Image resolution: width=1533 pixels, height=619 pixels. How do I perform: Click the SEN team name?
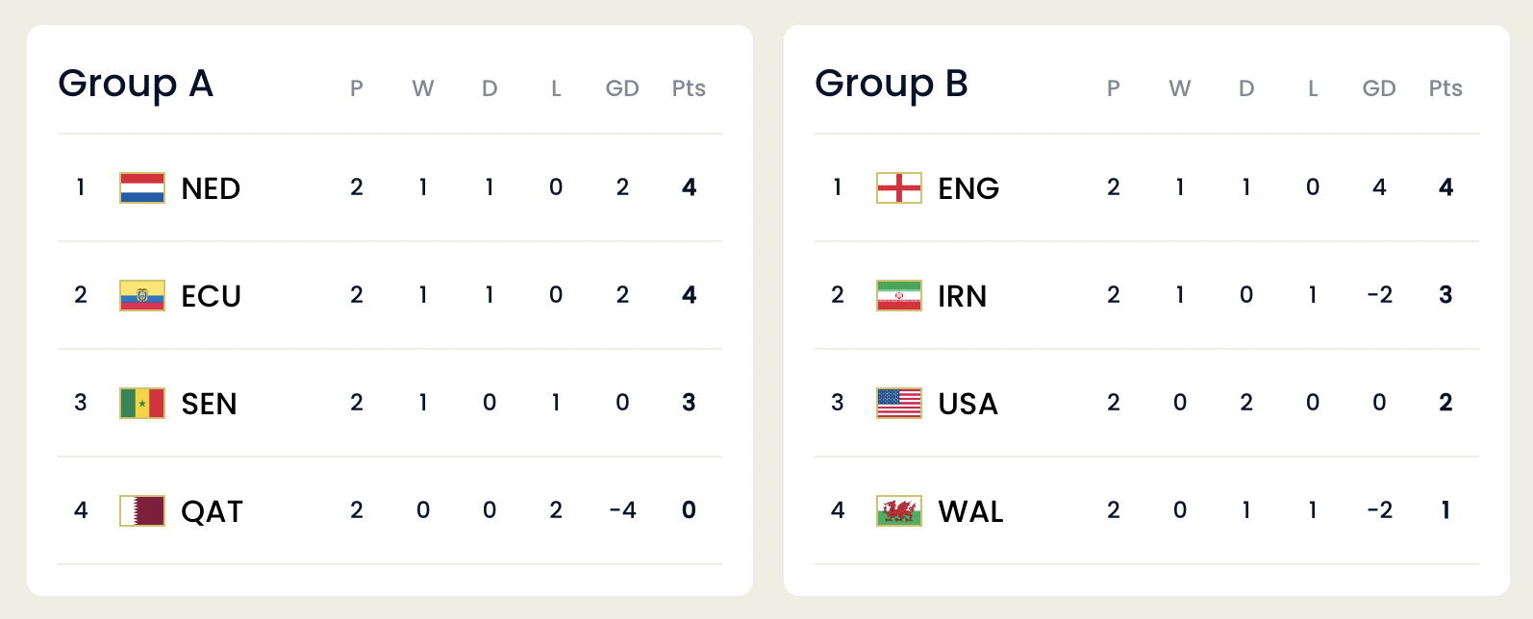(209, 404)
